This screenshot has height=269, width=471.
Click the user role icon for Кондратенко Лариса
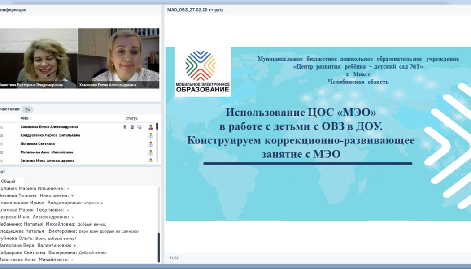[x=150, y=135]
